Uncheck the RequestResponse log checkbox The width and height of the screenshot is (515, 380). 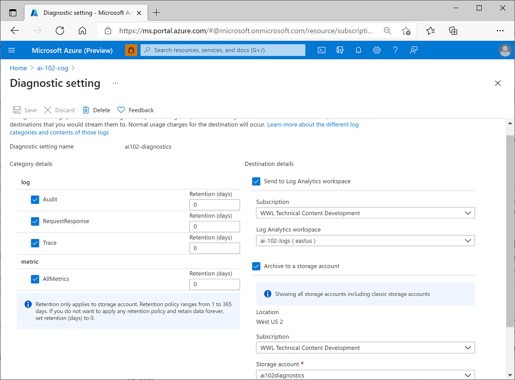pyautogui.click(x=35, y=221)
